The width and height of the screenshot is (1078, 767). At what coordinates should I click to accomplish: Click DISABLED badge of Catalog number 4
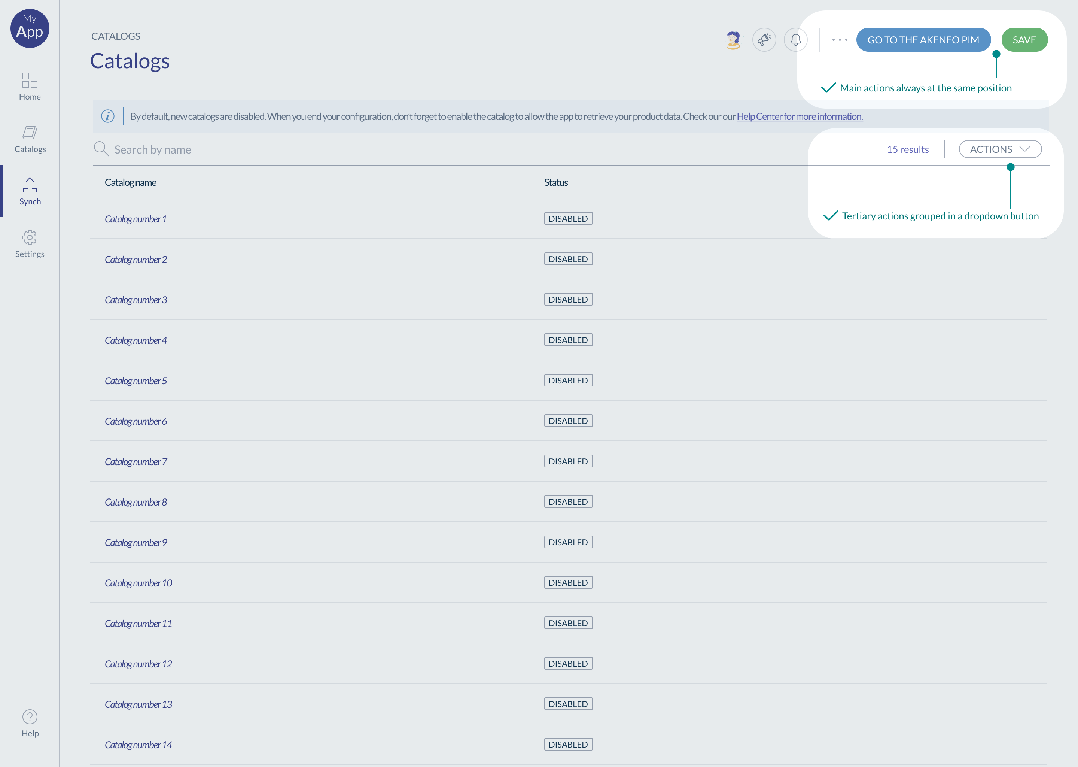[568, 340]
